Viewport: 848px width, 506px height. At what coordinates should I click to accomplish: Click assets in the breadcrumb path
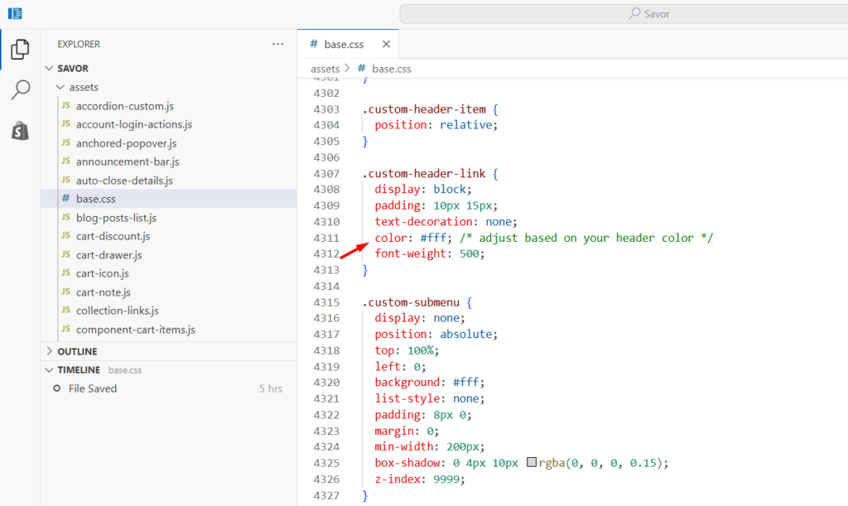pos(325,69)
